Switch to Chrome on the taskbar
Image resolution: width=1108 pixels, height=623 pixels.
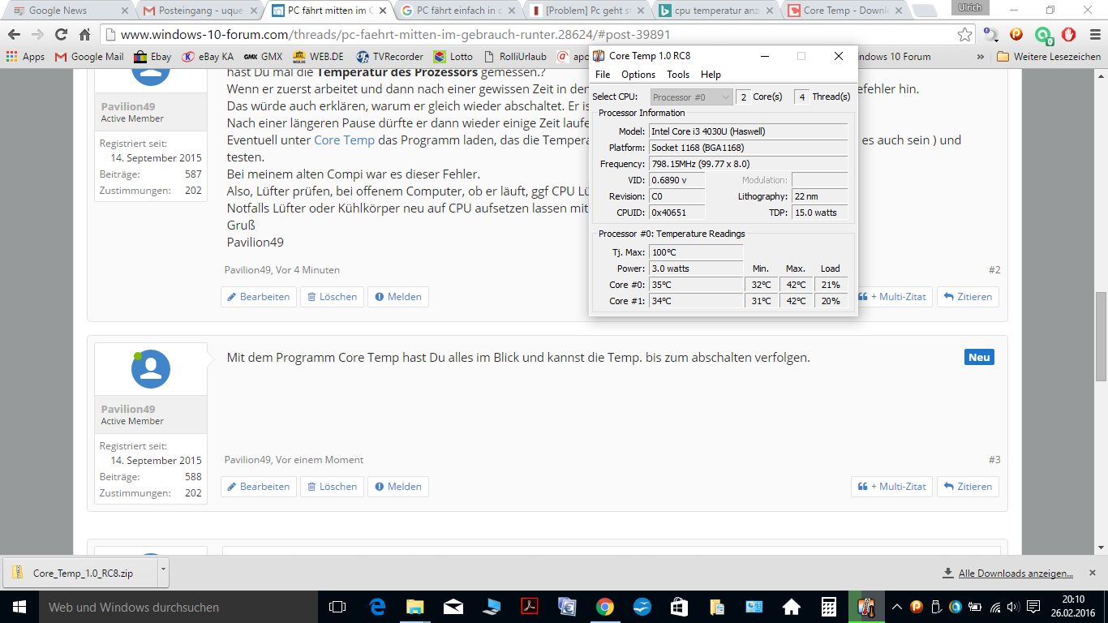click(x=604, y=607)
